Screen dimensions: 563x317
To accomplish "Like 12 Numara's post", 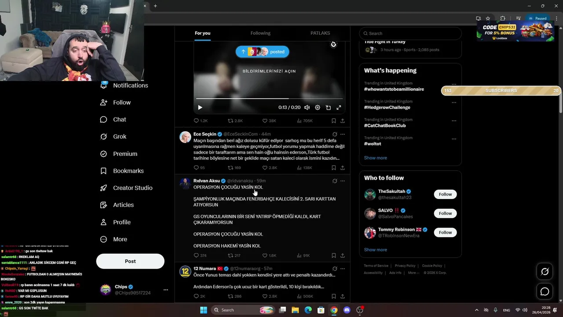I will point(270,296).
